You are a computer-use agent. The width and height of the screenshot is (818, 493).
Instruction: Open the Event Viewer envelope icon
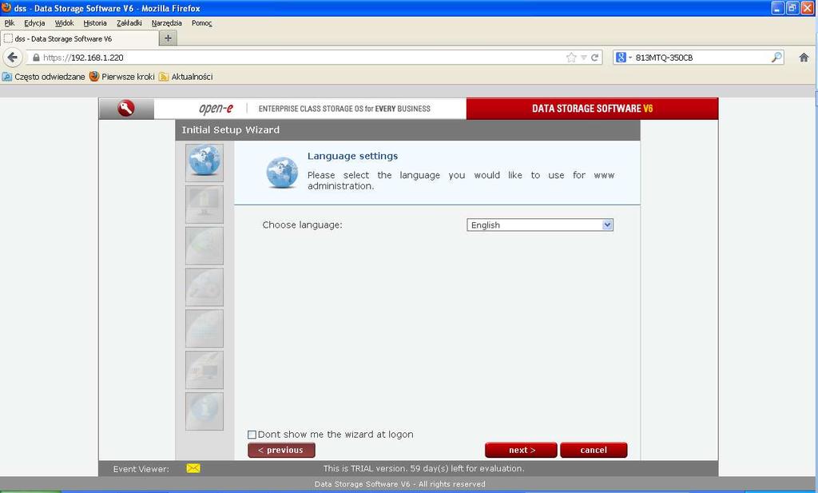tap(193, 468)
